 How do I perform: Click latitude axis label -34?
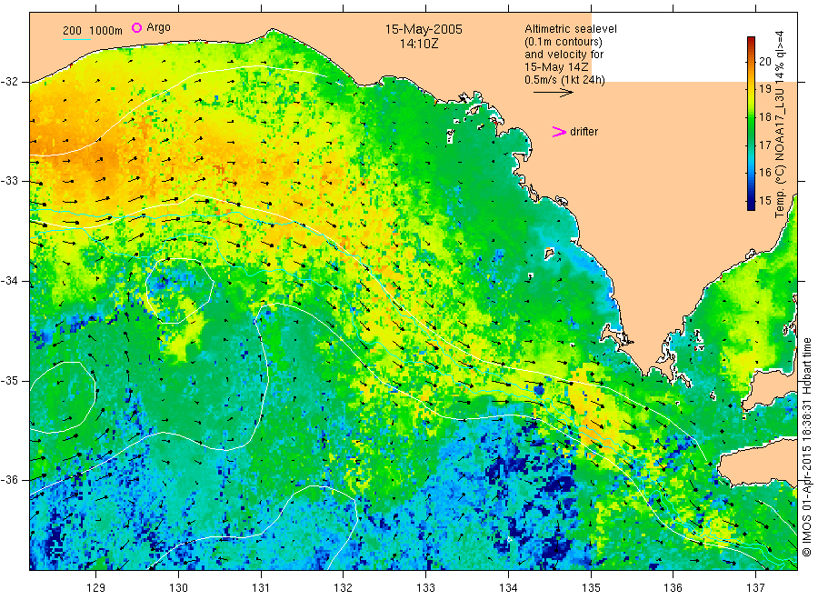click(x=9, y=281)
